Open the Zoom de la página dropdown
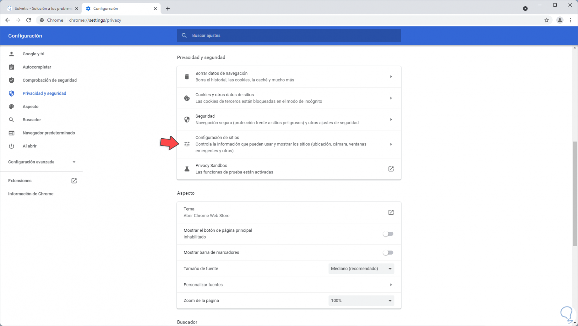 pyautogui.click(x=361, y=300)
